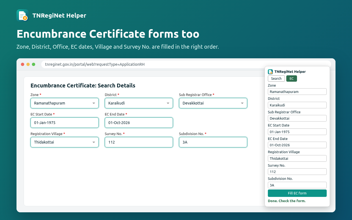Click the Subdivision No. input in popup
This screenshot has height=220, width=352.
tap(297, 185)
